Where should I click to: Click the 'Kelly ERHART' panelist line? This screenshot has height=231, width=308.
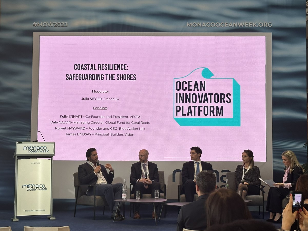point(100,117)
